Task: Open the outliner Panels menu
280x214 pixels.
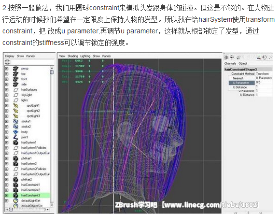Action: pos(30,56)
